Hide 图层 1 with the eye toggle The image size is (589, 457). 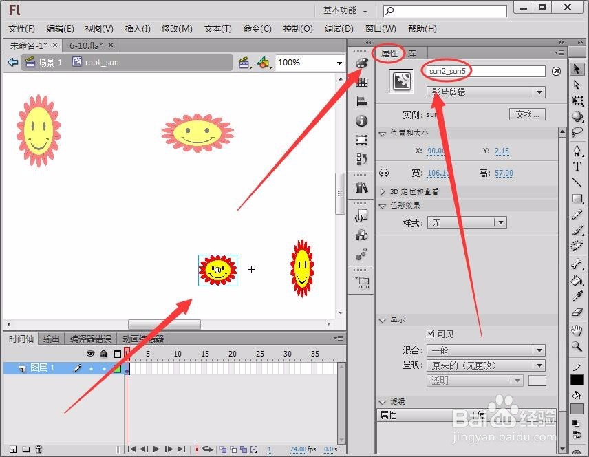pyautogui.click(x=89, y=368)
